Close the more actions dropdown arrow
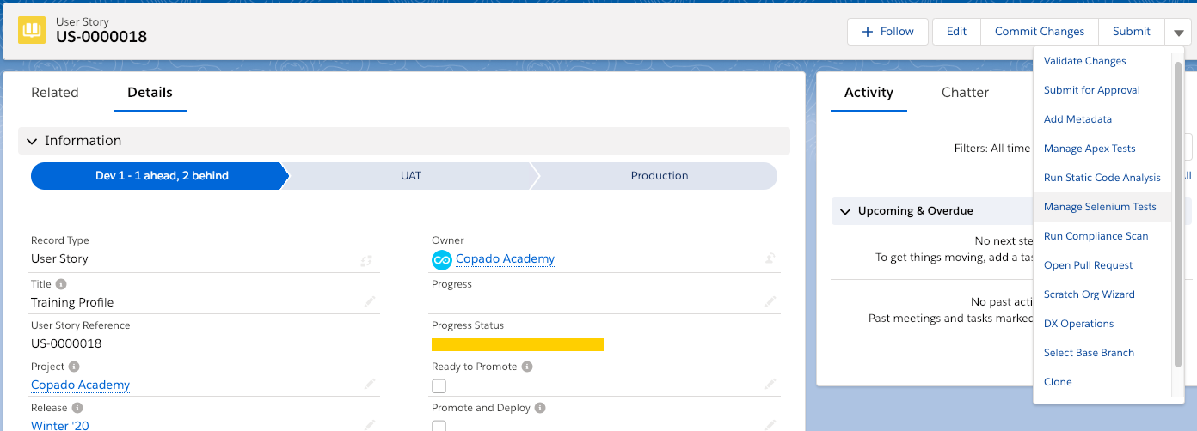1197x431 pixels. pyautogui.click(x=1177, y=32)
